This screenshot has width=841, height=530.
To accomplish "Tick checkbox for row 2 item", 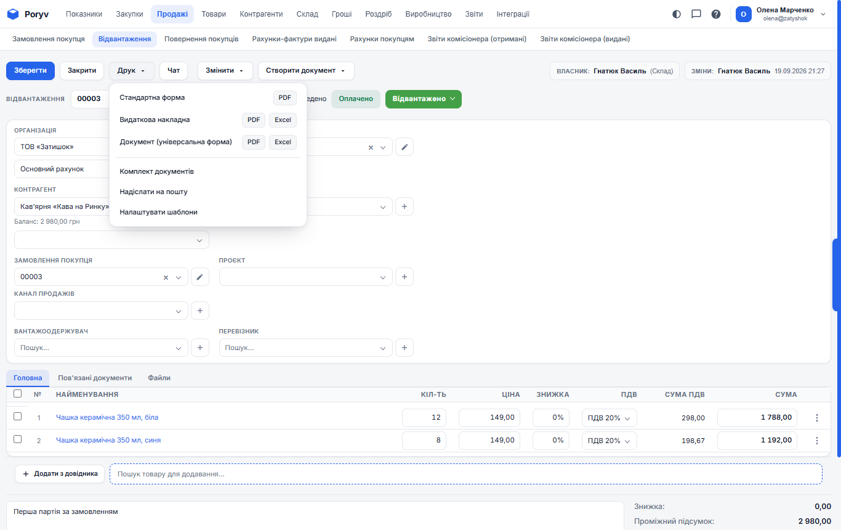I will [17, 439].
